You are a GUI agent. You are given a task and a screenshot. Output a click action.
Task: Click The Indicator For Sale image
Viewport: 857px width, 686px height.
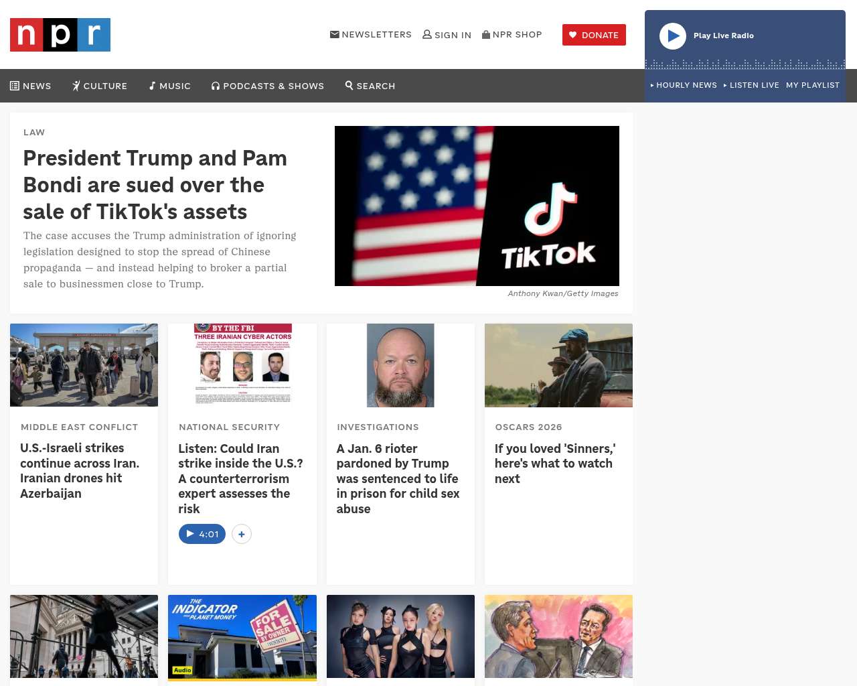(242, 637)
